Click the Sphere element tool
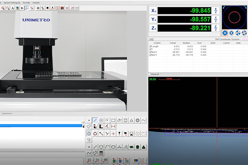Screen dimensions: 248x165 pos(138,120)
